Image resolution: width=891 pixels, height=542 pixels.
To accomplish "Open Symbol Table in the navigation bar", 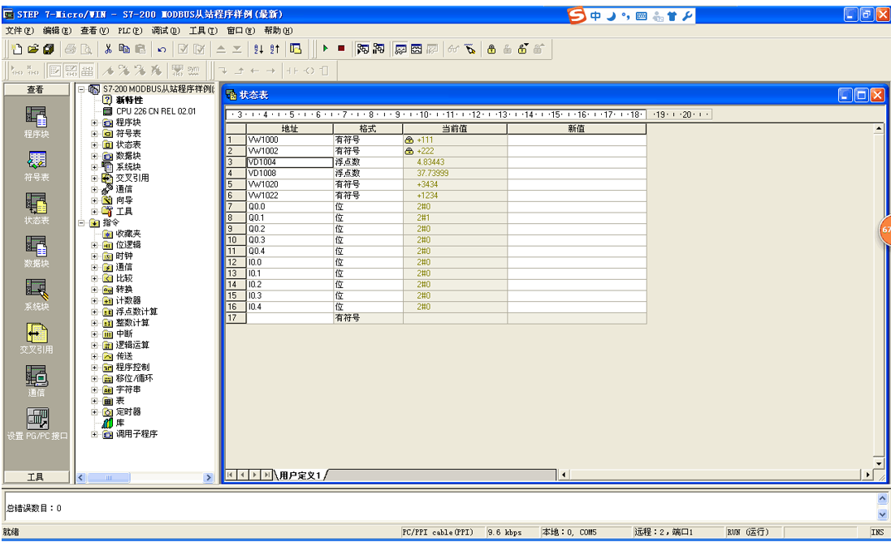I will point(37,166).
